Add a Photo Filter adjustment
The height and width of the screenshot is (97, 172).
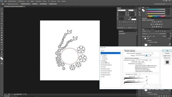(158, 24)
